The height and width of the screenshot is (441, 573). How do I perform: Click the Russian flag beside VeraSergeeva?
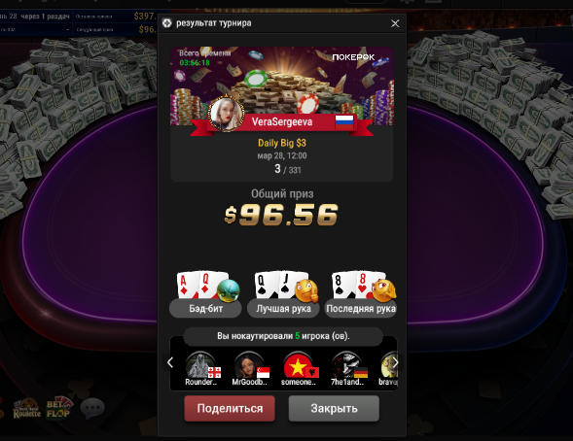click(x=344, y=121)
